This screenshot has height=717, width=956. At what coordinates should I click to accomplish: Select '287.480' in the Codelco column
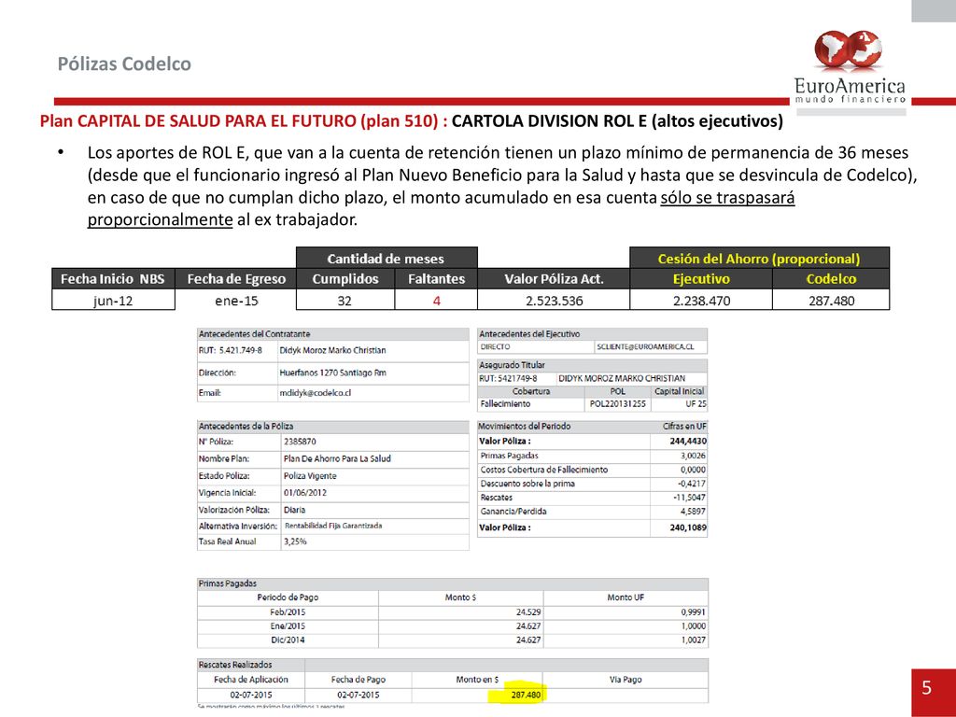coord(831,300)
